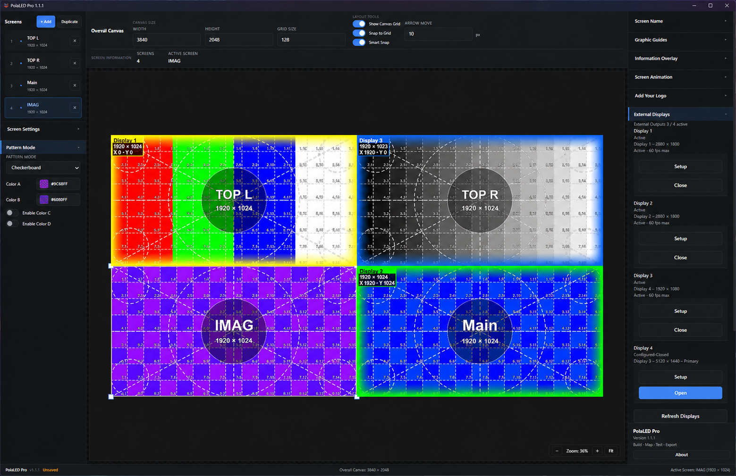Edit the canvas Width field
The width and height of the screenshot is (736, 476).
click(166, 40)
